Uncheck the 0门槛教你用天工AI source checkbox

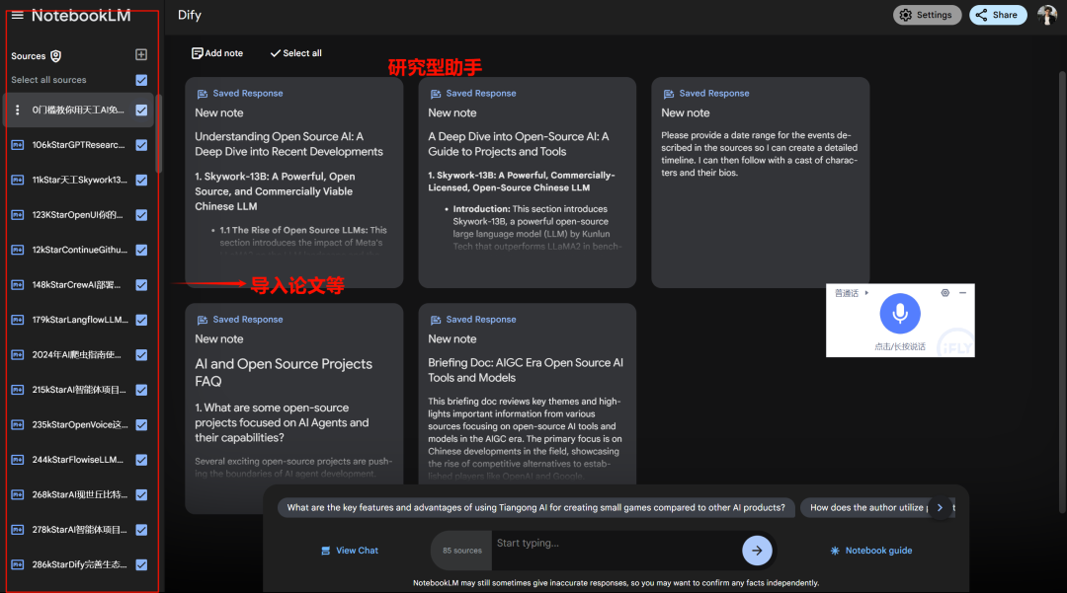(141, 111)
